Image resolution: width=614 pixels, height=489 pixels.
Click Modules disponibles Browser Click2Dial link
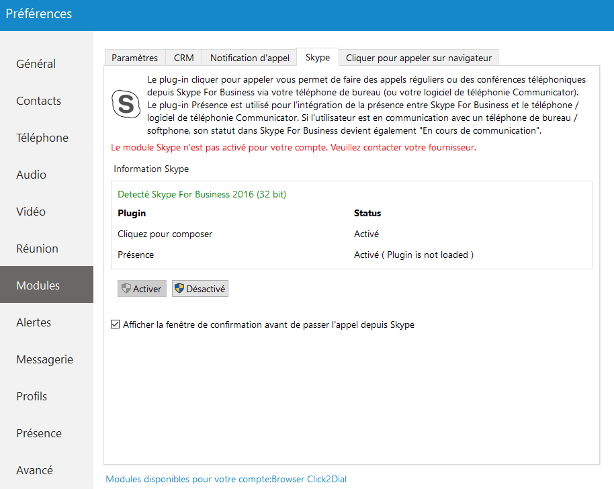point(226,479)
